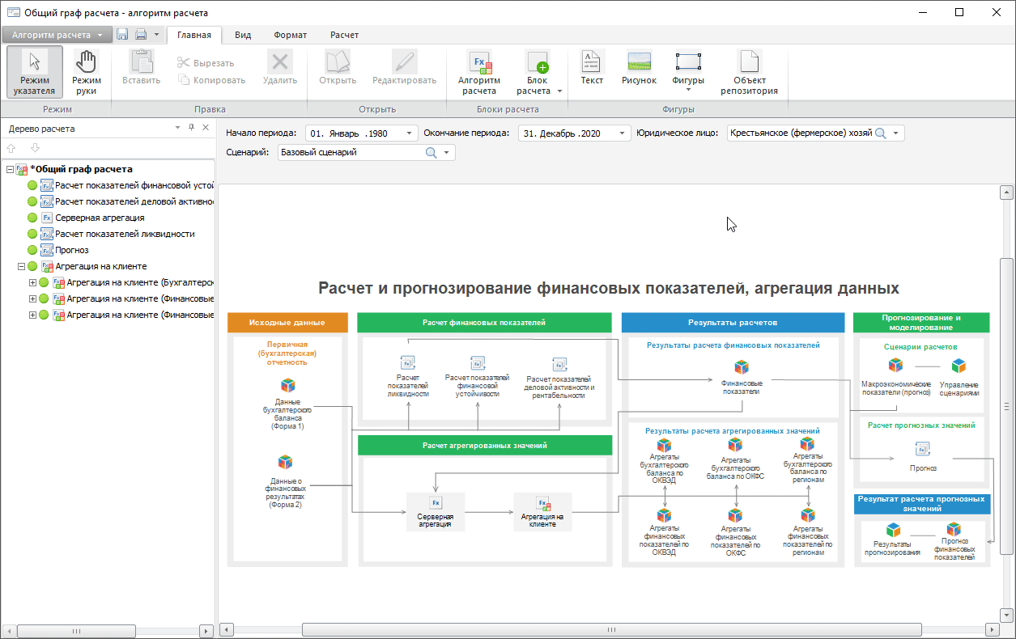
Task: Click the save diskette icon in title toolbar
Action: (x=122, y=34)
